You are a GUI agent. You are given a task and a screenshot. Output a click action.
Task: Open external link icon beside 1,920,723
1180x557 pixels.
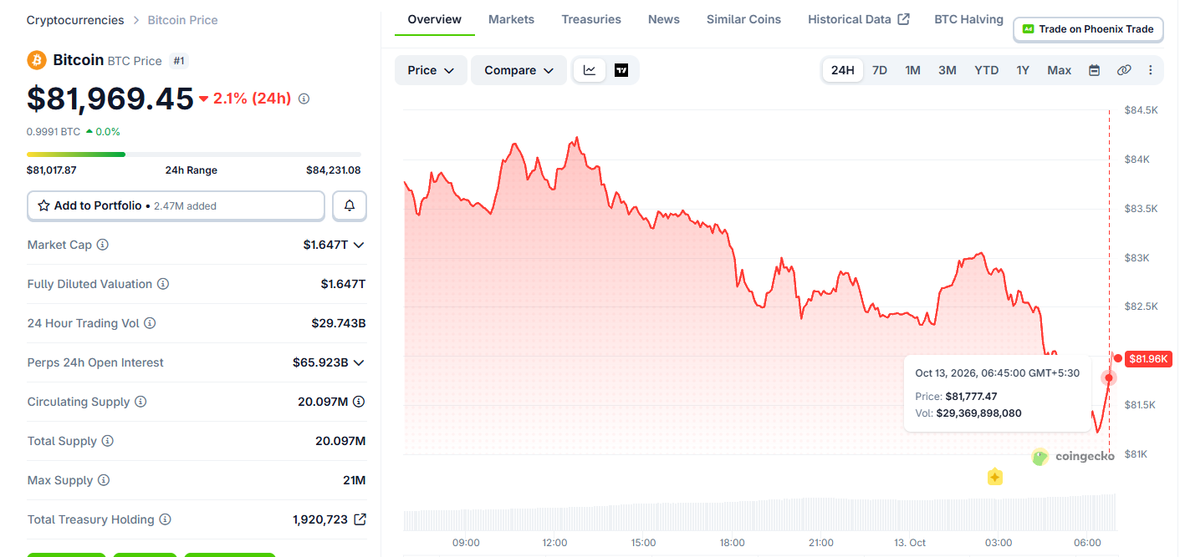[360, 519]
